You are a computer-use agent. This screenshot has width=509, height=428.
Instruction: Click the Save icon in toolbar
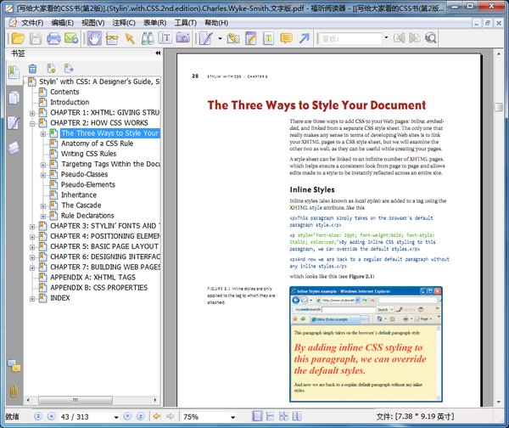pos(34,39)
